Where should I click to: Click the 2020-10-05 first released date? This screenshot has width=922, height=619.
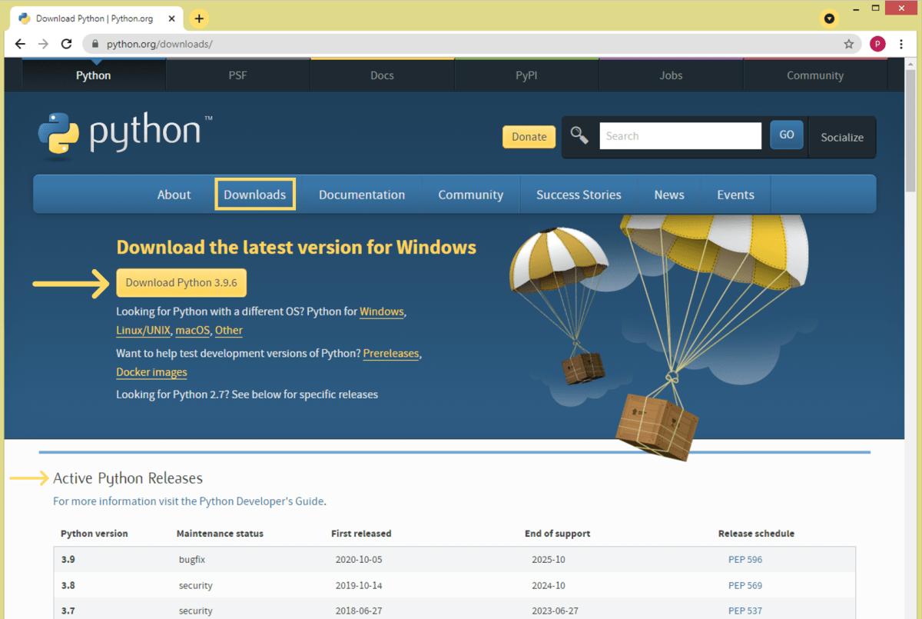tap(359, 560)
